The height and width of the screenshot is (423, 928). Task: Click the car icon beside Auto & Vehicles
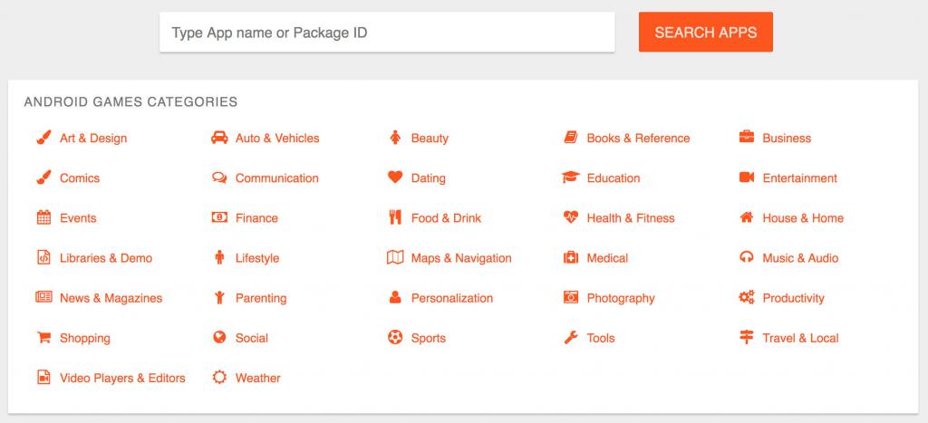pyautogui.click(x=218, y=139)
